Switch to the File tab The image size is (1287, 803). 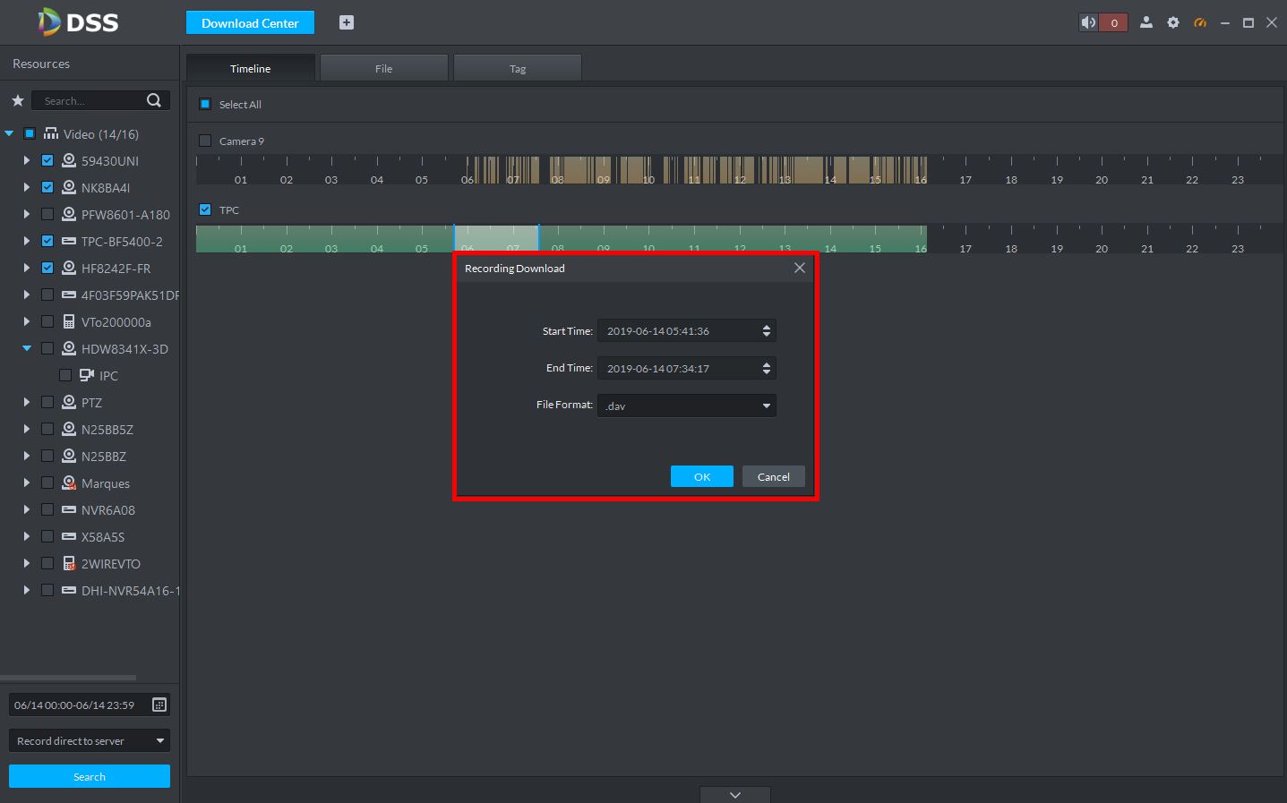[x=384, y=68]
